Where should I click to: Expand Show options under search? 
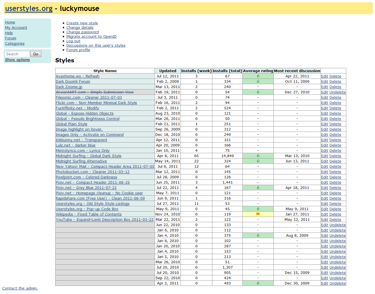click(x=17, y=60)
